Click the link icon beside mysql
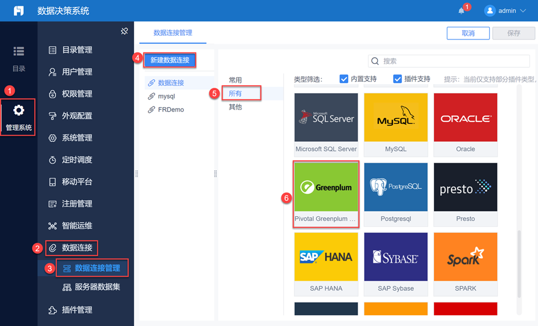The width and height of the screenshot is (538, 326). tap(151, 96)
